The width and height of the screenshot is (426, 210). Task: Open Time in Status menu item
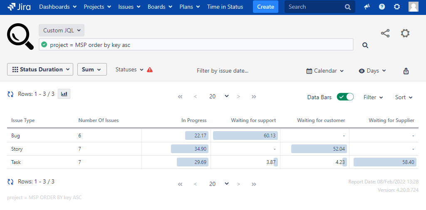coord(225,7)
